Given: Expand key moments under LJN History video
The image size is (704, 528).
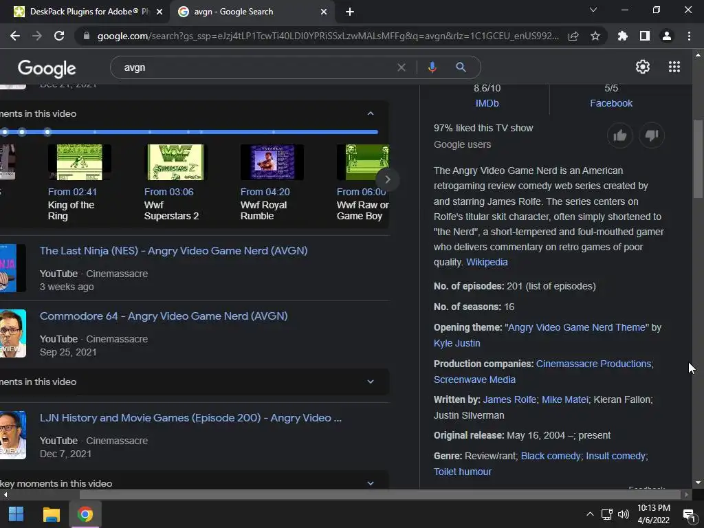Looking at the screenshot, I should 371,483.
